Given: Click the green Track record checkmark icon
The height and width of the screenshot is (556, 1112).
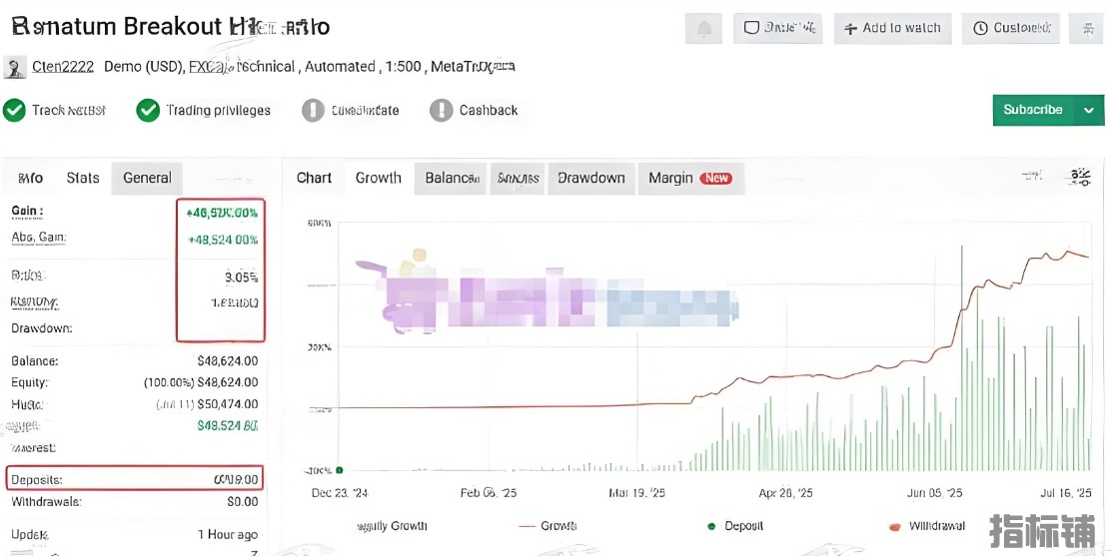Looking at the screenshot, I should pos(14,110).
